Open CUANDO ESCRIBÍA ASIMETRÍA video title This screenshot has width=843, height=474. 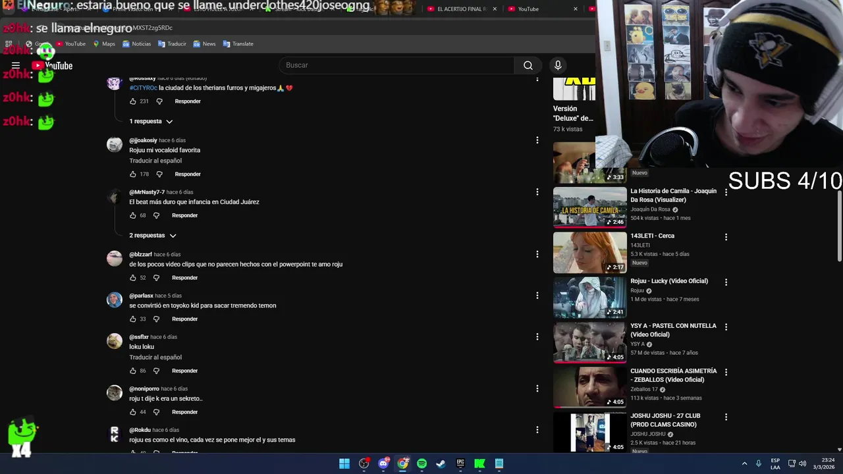click(x=674, y=375)
